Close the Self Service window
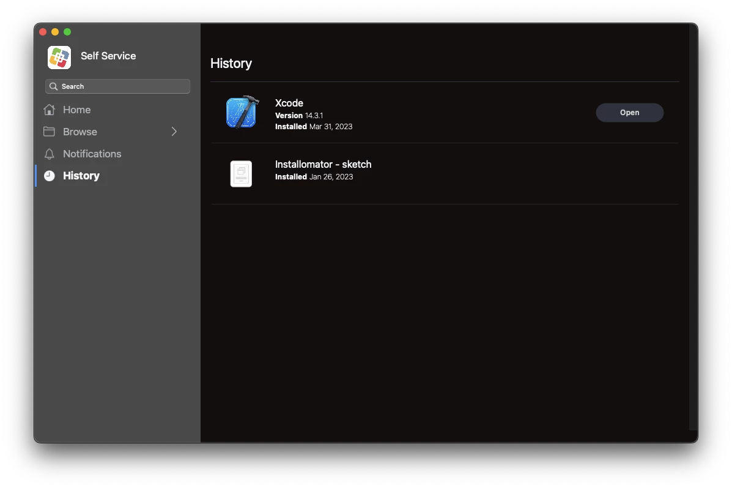The image size is (732, 488). (43, 32)
